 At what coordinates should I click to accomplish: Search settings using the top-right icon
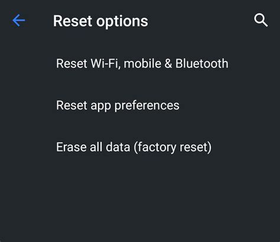261,20
